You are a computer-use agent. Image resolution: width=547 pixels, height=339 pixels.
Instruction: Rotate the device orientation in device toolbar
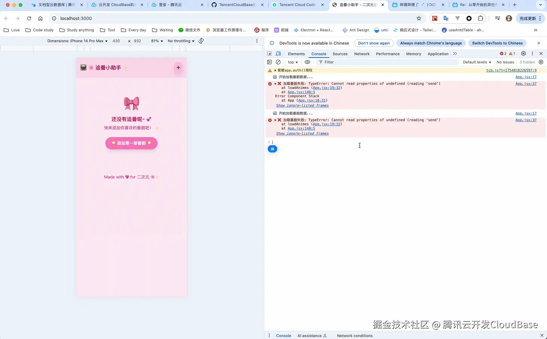[201, 41]
